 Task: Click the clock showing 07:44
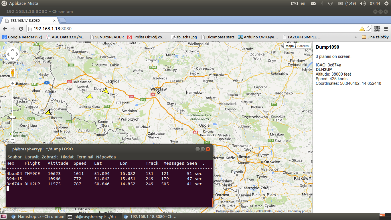click(x=375, y=3)
